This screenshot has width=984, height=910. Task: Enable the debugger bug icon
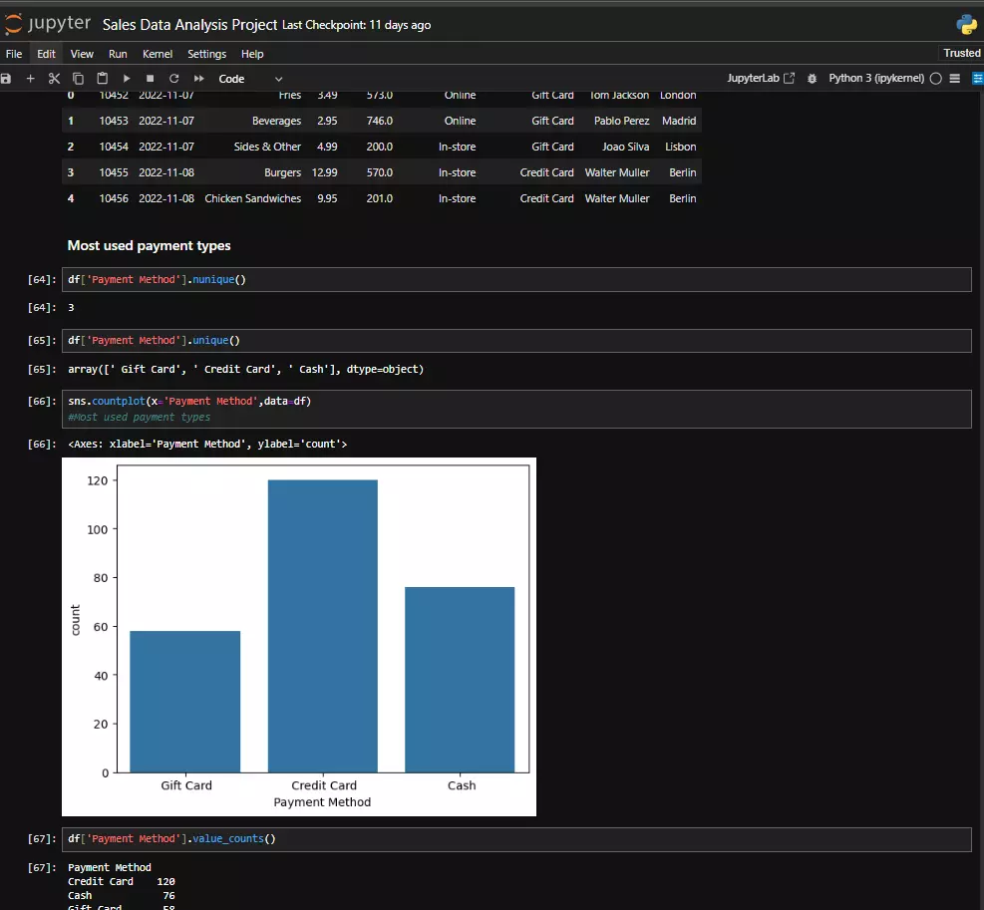812,79
